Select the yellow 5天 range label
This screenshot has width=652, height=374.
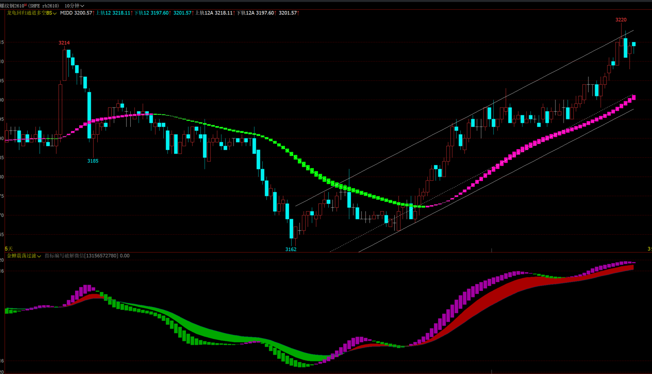tap(9, 249)
